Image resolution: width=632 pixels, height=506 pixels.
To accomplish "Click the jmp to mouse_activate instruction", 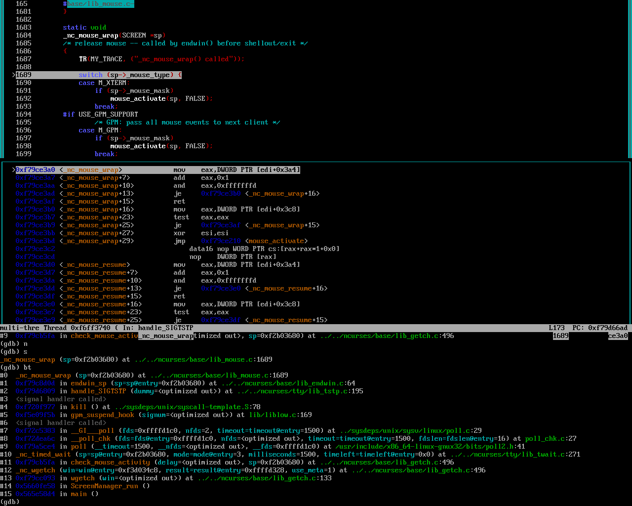I will point(247,241).
